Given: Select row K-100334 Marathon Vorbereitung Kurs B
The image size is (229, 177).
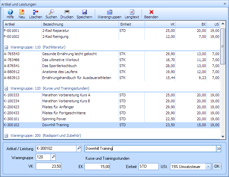Looking at the screenshot, I should 112,101.
